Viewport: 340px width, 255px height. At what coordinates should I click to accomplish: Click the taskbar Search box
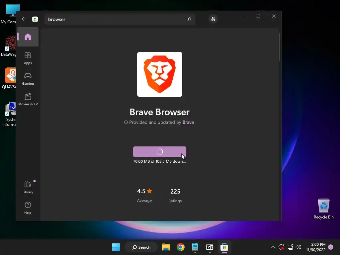(x=141, y=247)
